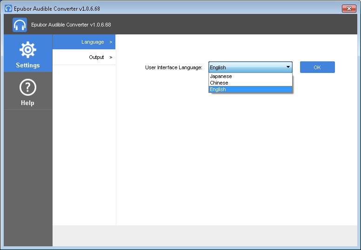This screenshot has height=250, width=361.
Task: Click the small headphones icon in title bar
Action: point(8,8)
